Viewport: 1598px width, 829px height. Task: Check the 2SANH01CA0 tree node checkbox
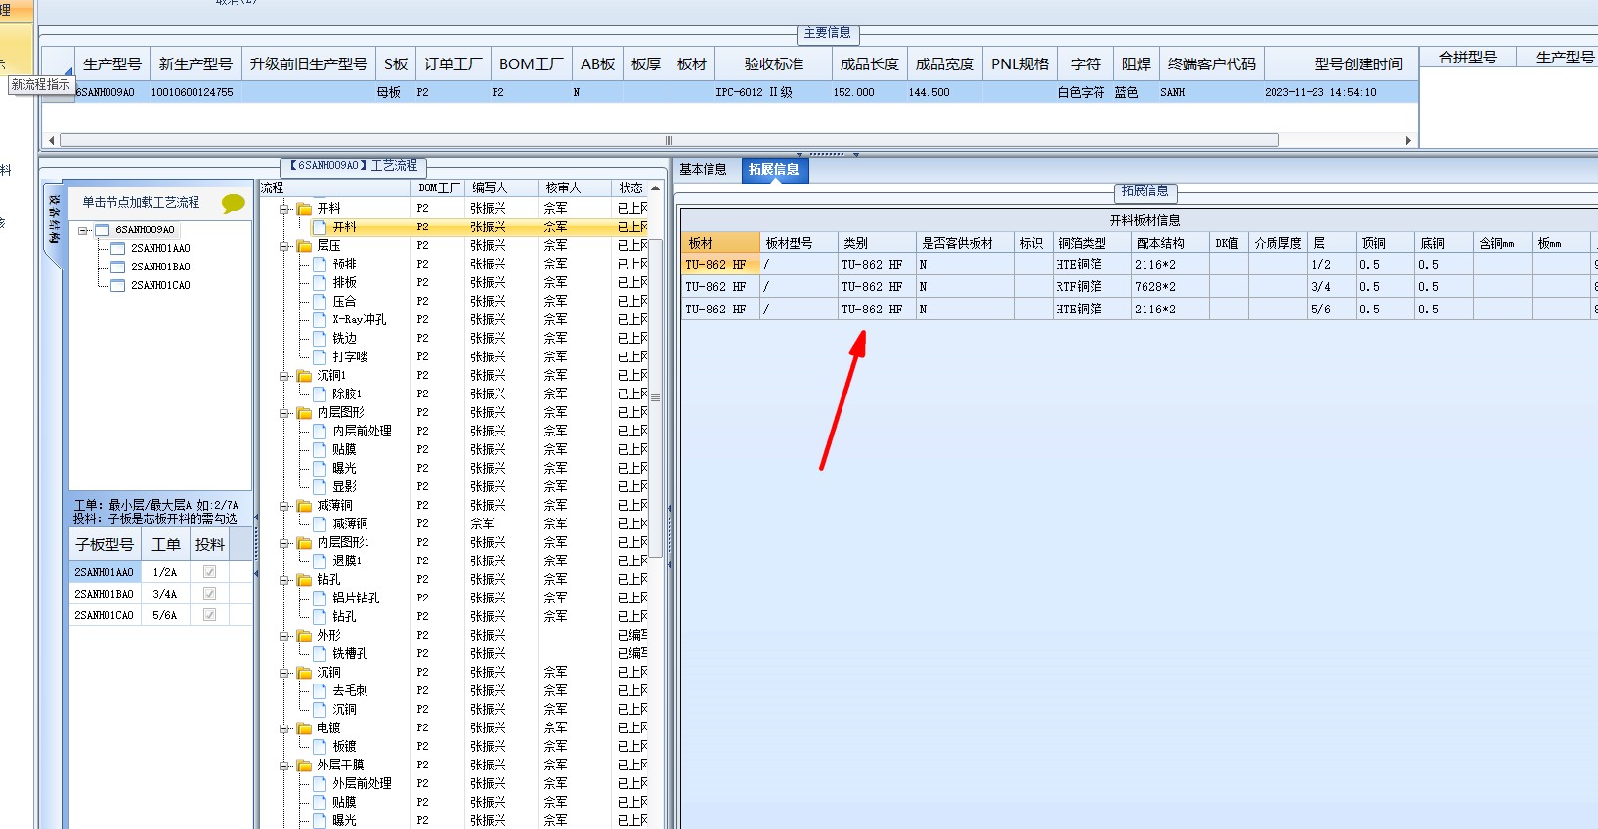(118, 286)
